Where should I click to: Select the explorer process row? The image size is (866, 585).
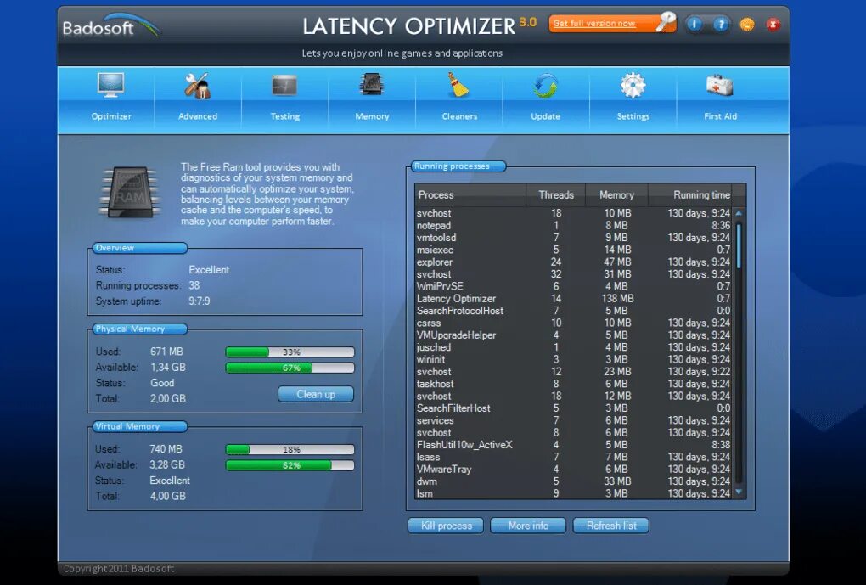click(573, 262)
